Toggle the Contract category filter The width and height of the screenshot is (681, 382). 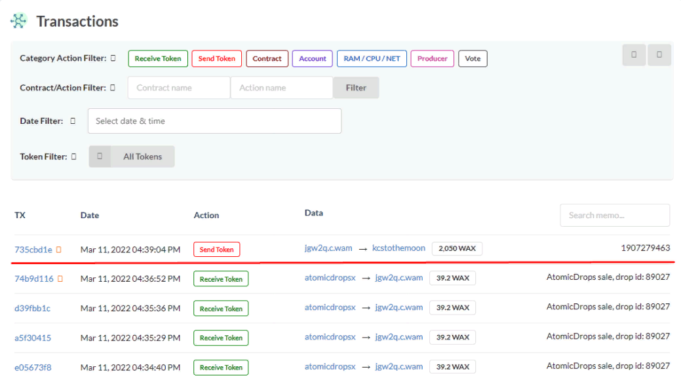(267, 58)
